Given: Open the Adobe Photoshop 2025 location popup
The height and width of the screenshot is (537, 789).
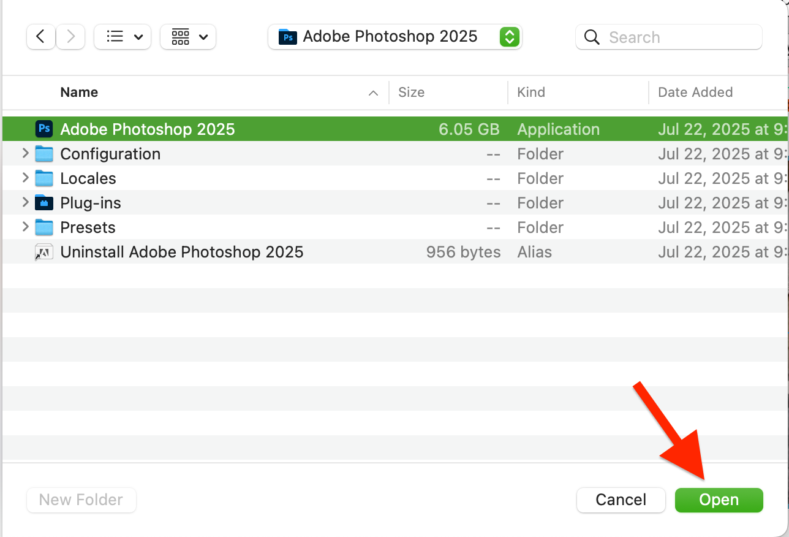Looking at the screenshot, I should tap(394, 37).
